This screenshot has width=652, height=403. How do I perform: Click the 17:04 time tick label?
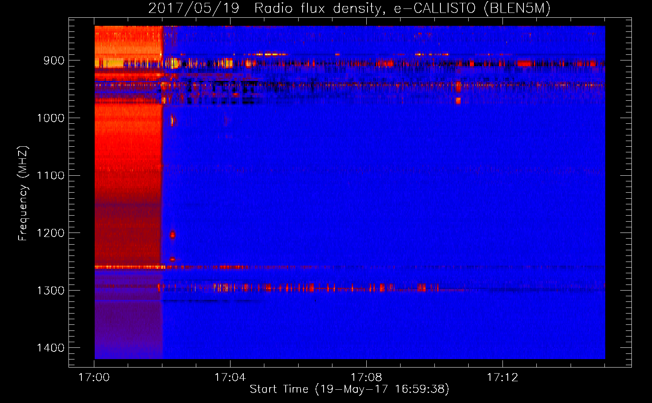[230, 377]
